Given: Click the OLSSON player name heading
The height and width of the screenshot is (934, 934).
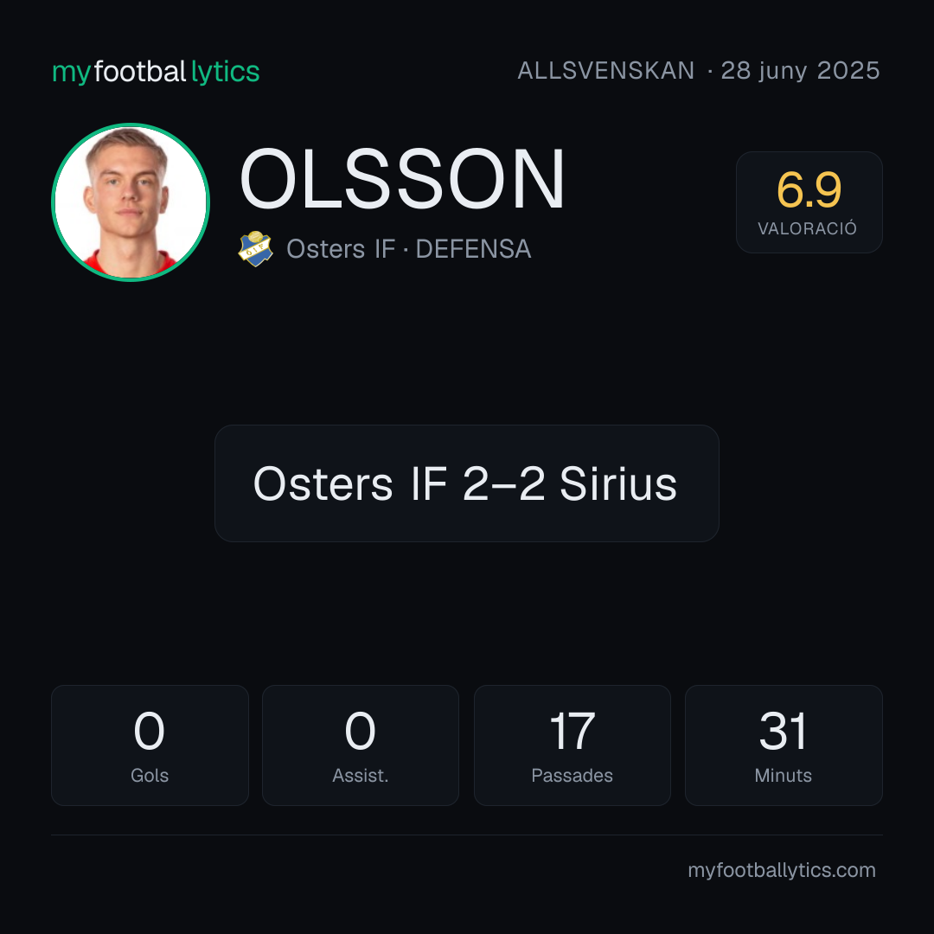Looking at the screenshot, I should (x=402, y=179).
